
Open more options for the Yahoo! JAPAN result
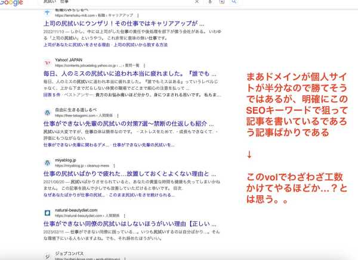click(x=144, y=65)
